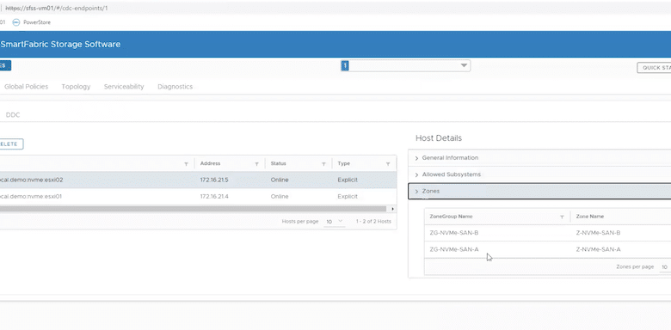Screen dimensions: 671x330
Task: Switch to the Topology tab
Action: [76, 86]
